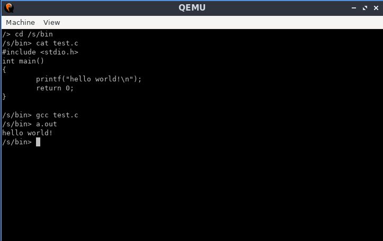The width and height of the screenshot is (383, 241).
Task: Click the "a.out" command line
Action: [x=29, y=124]
